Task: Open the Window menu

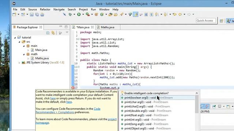Action: pyautogui.click(x=104, y=9)
